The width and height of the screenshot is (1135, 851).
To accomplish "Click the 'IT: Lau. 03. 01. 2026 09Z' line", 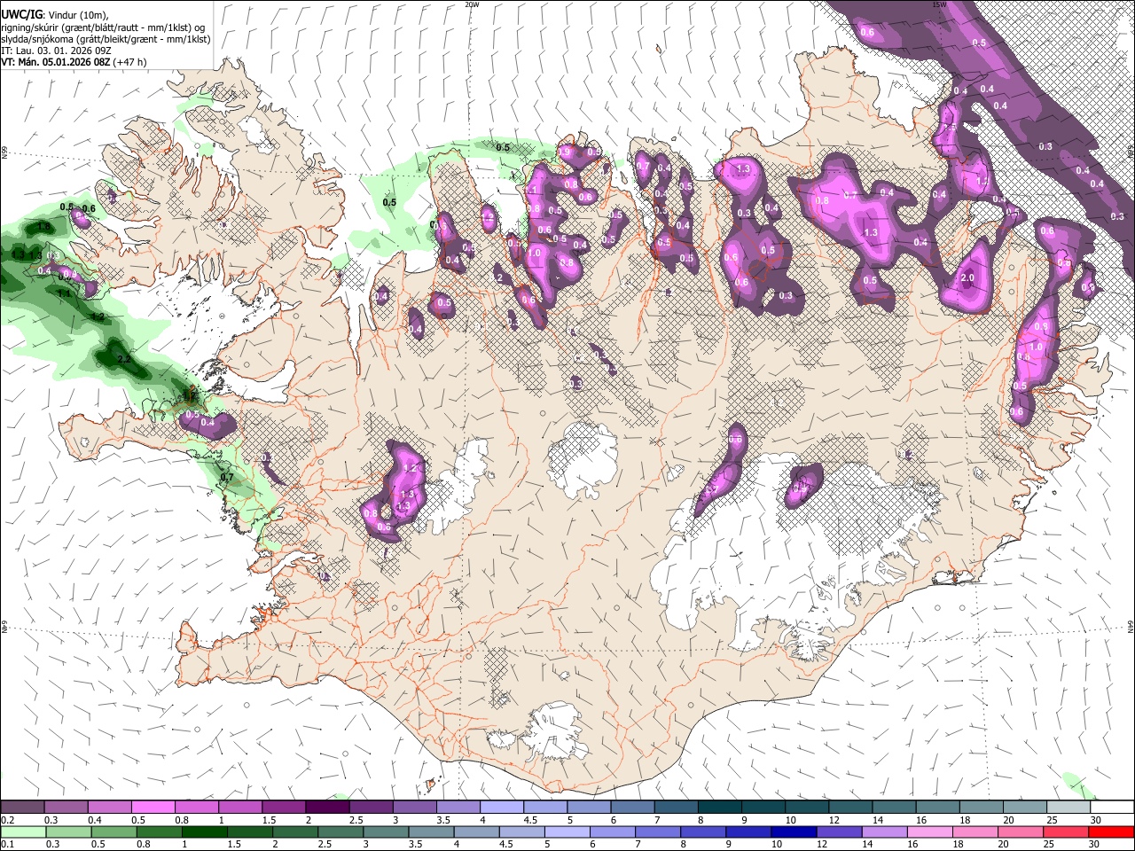I will pos(57,51).
